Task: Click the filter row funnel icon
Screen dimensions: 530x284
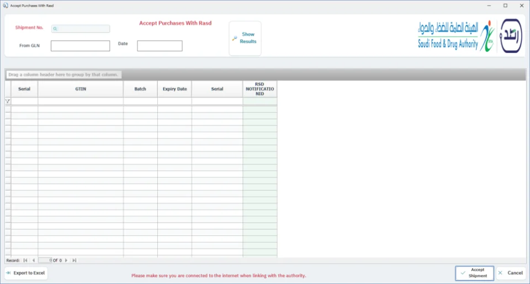Action: [8, 101]
